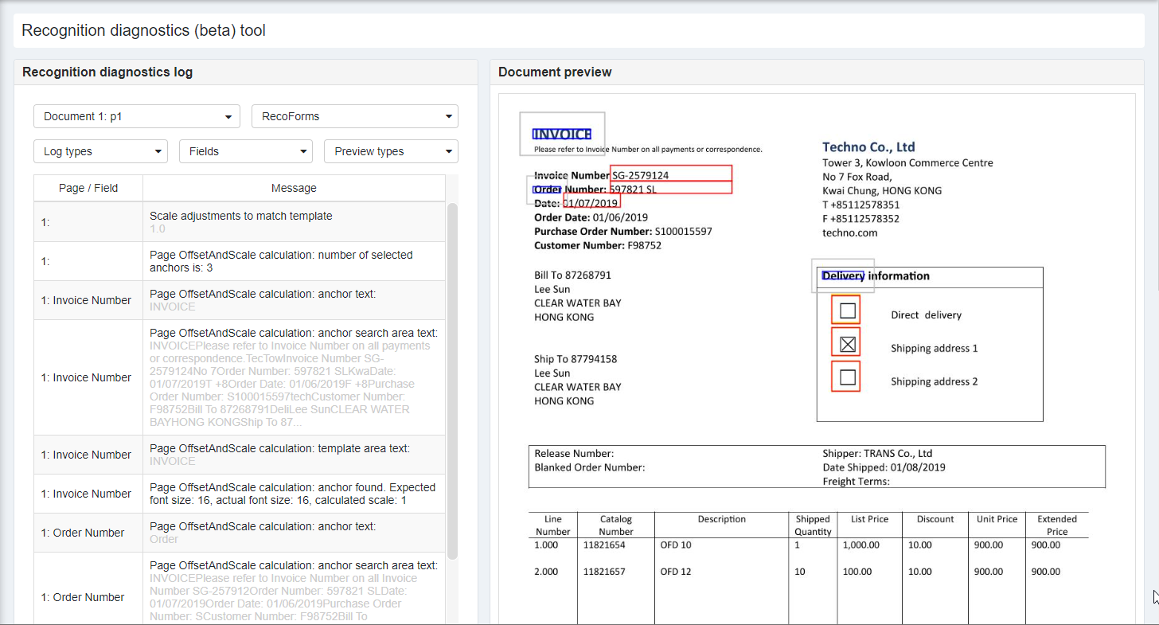Viewport: 1159px width, 625px height.
Task: Open the RecoForms dropdown
Action: [x=355, y=116]
